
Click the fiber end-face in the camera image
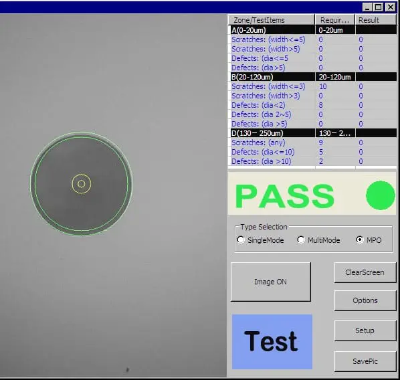(x=82, y=184)
